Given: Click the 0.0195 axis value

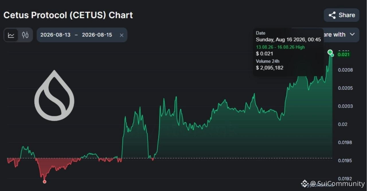Looking at the screenshot, I should 345,160.
